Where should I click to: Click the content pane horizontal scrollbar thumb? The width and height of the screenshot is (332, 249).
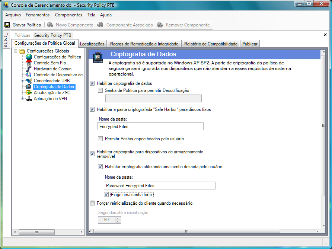coord(186,232)
